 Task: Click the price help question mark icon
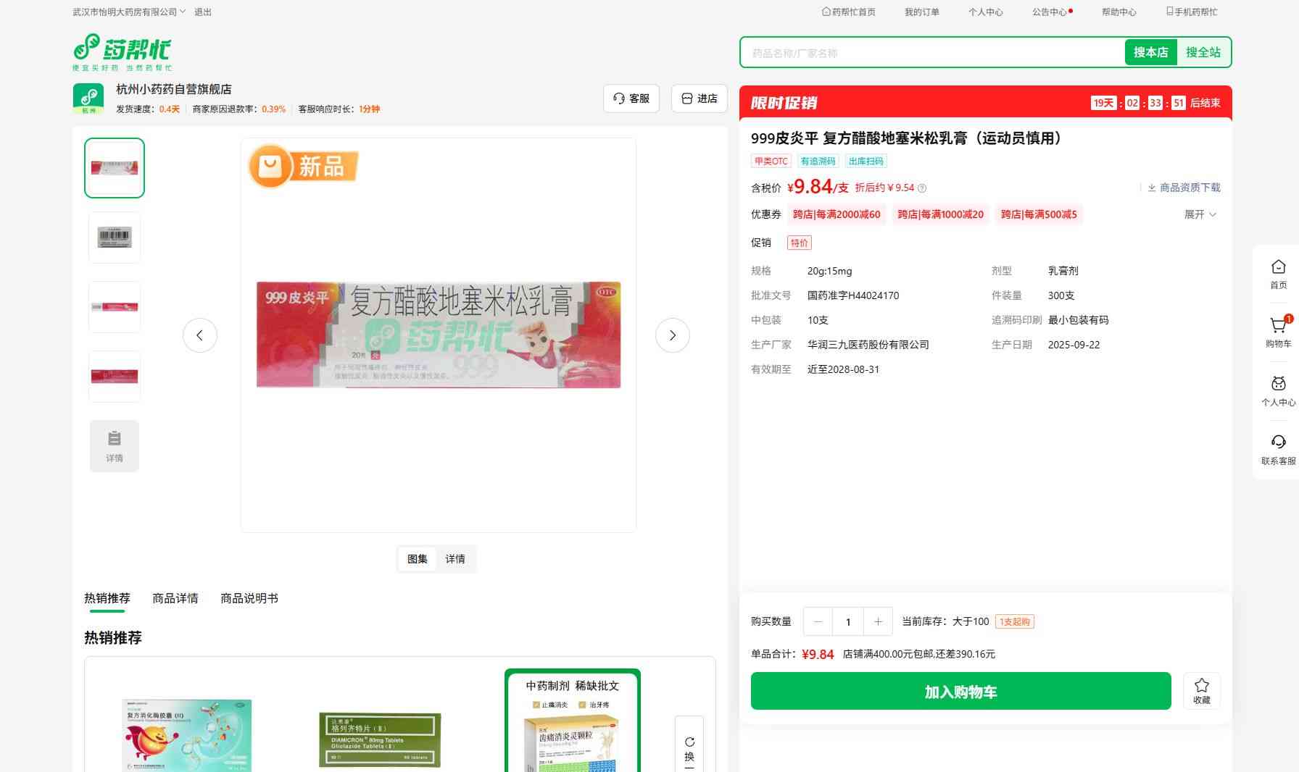tap(922, 188)
